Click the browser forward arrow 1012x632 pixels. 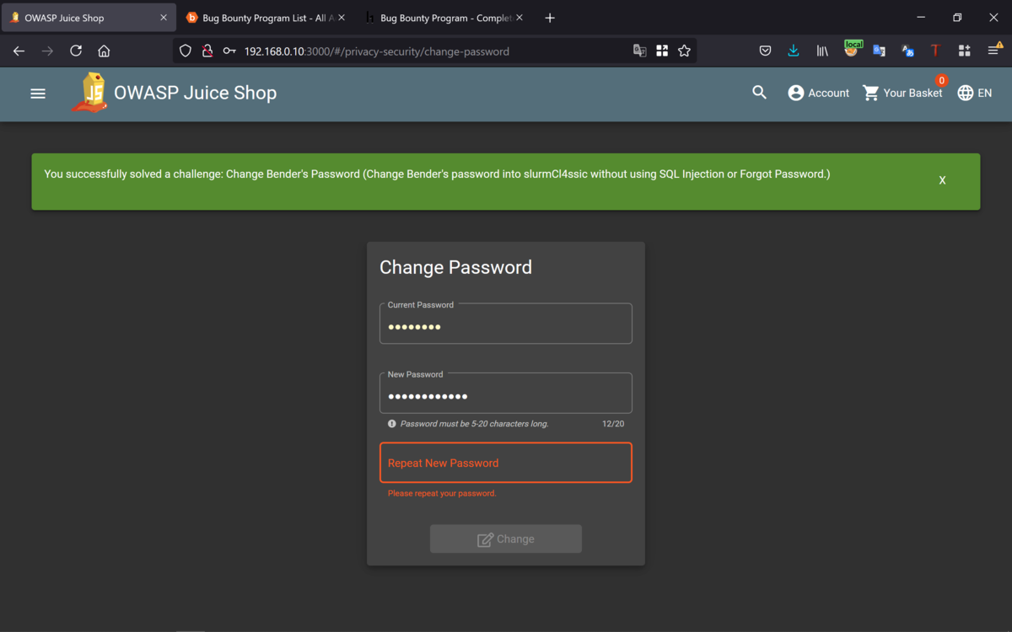[47, 51]
